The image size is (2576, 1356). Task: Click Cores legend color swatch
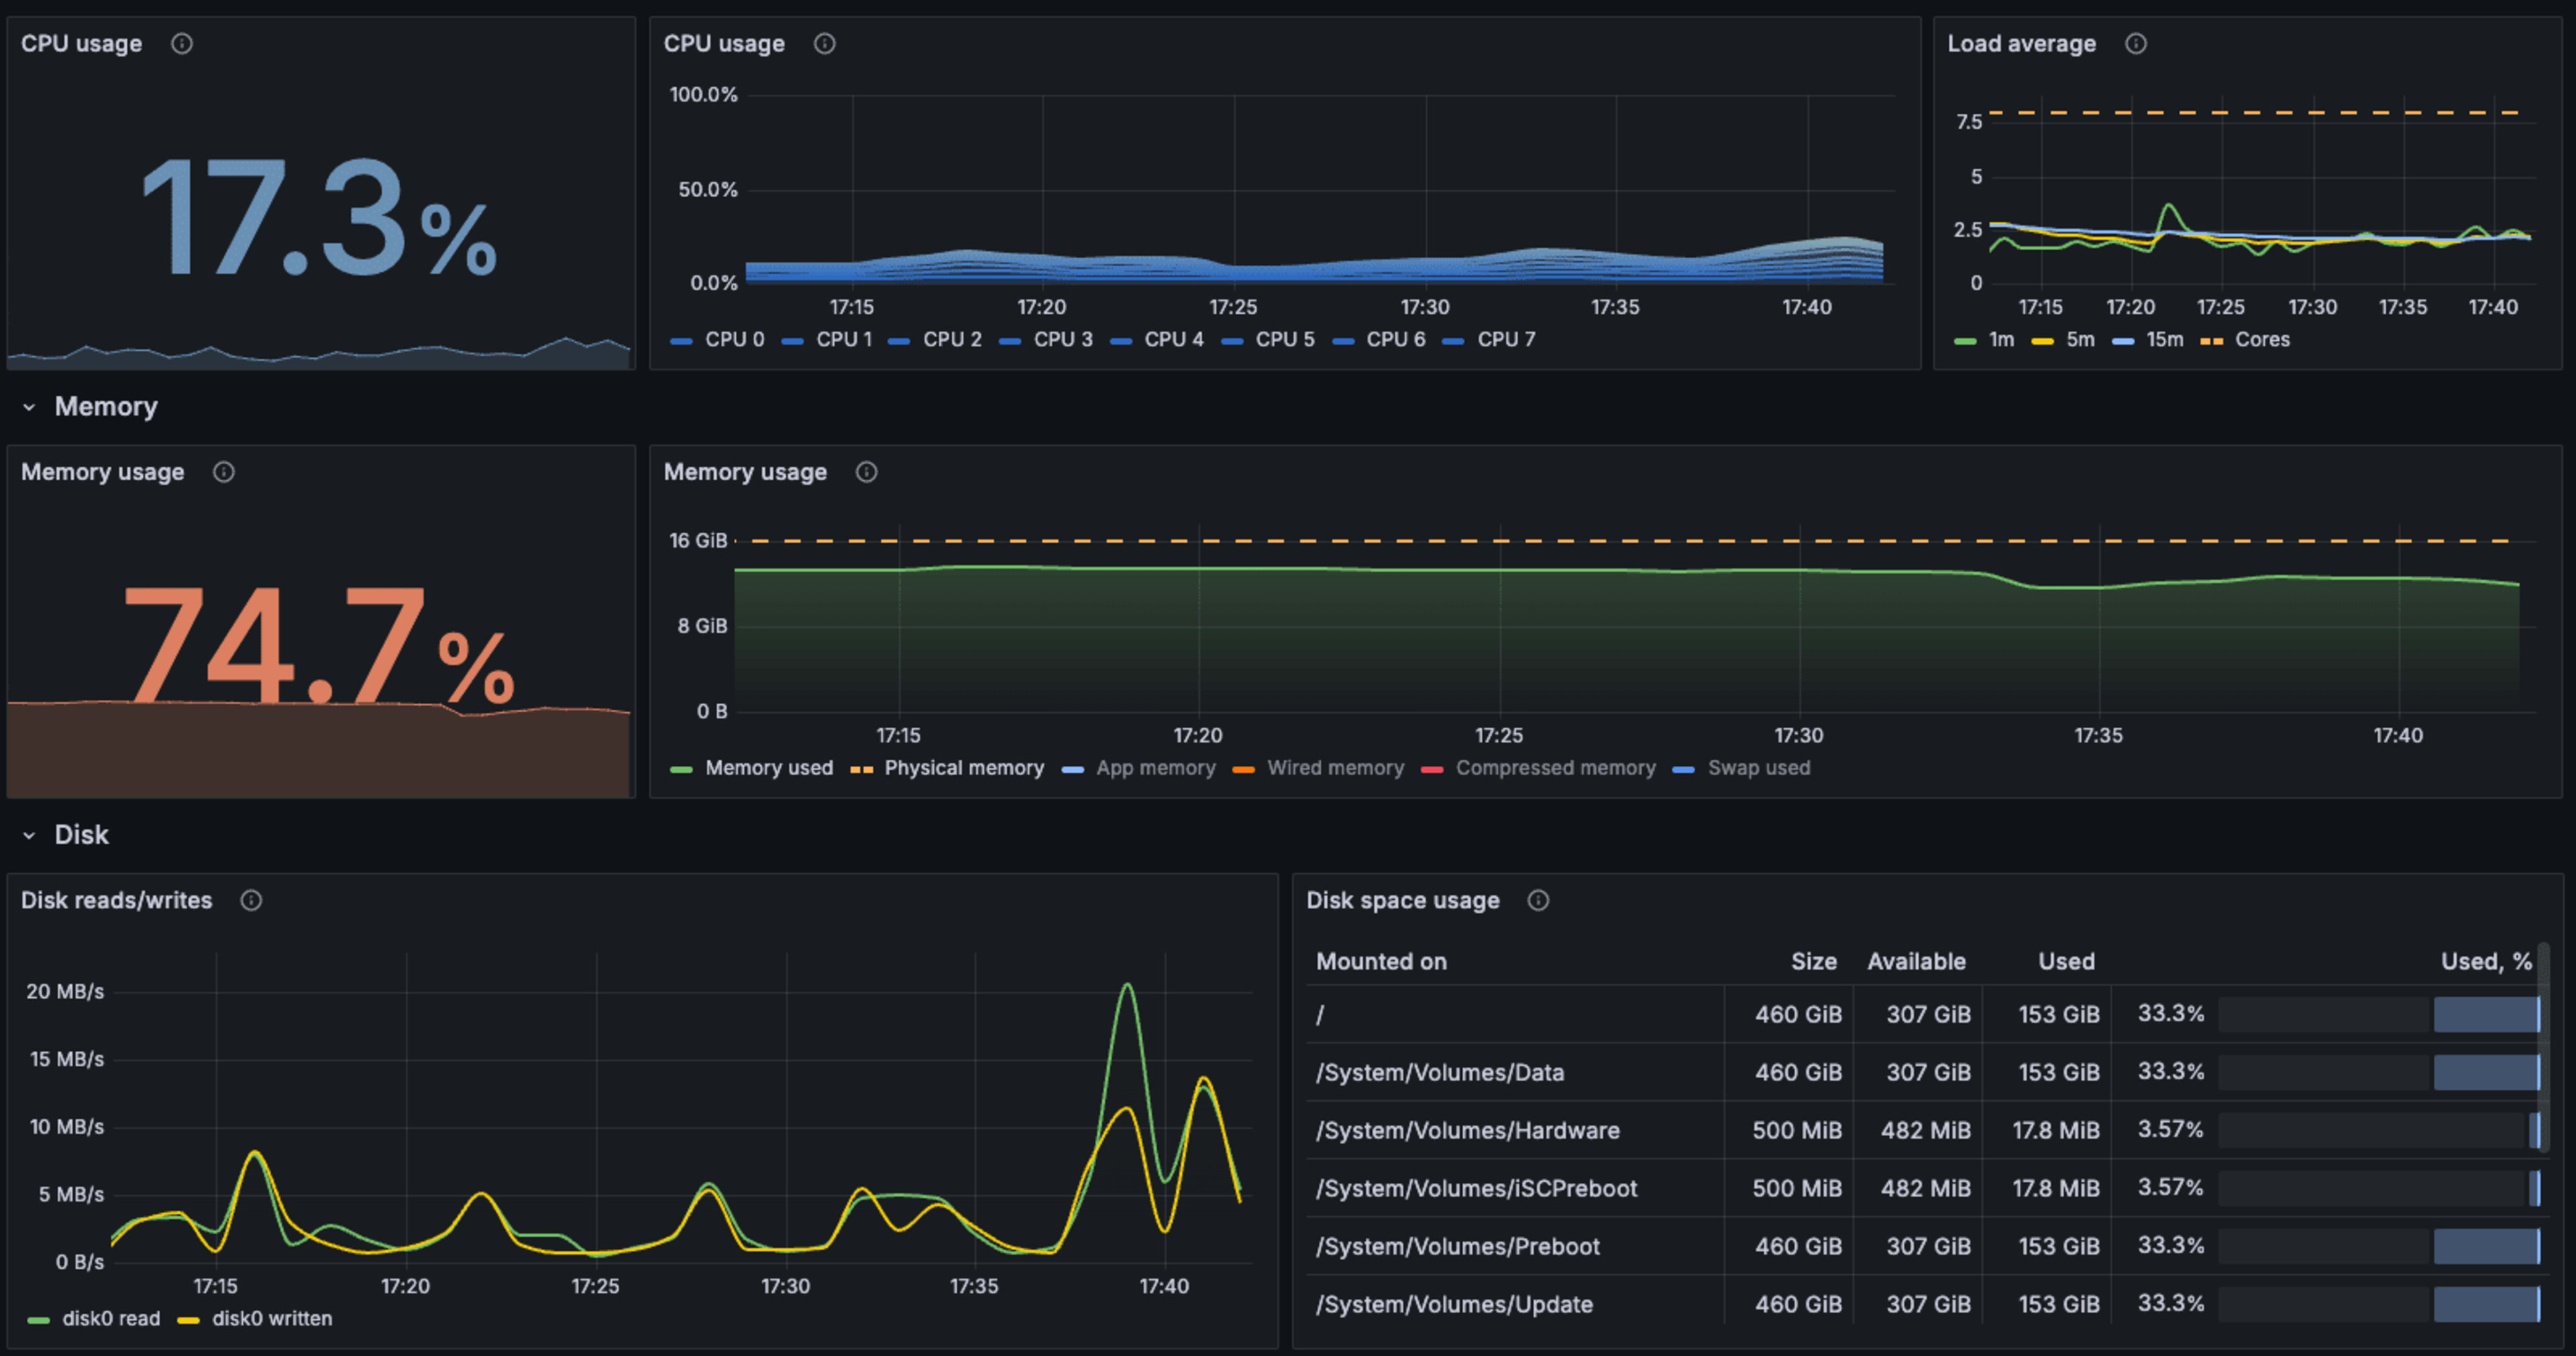tap(2211, 341)
